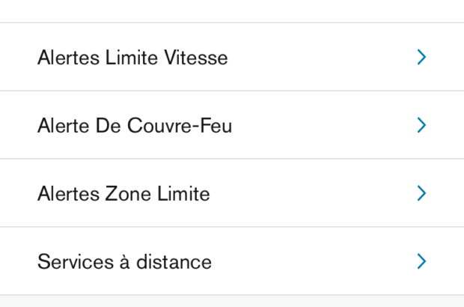This screenshot has width=464, height=307.
Task: Click the "Services à distance" text label
Action: coord(124,262)
